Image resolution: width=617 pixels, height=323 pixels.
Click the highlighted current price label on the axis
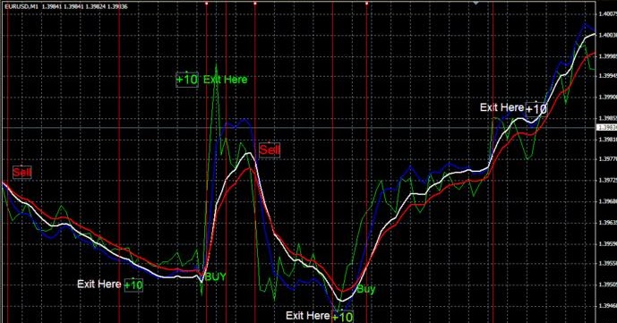(607, 128)
